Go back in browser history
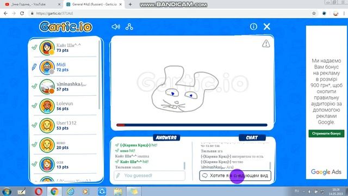This screenshot has height=196, width=348. 5,13
